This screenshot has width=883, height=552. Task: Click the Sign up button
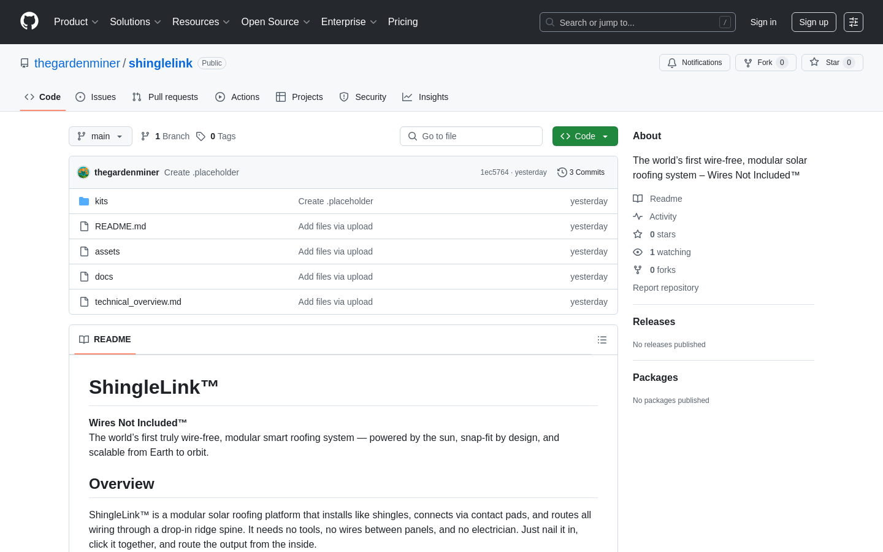[814, 22]
